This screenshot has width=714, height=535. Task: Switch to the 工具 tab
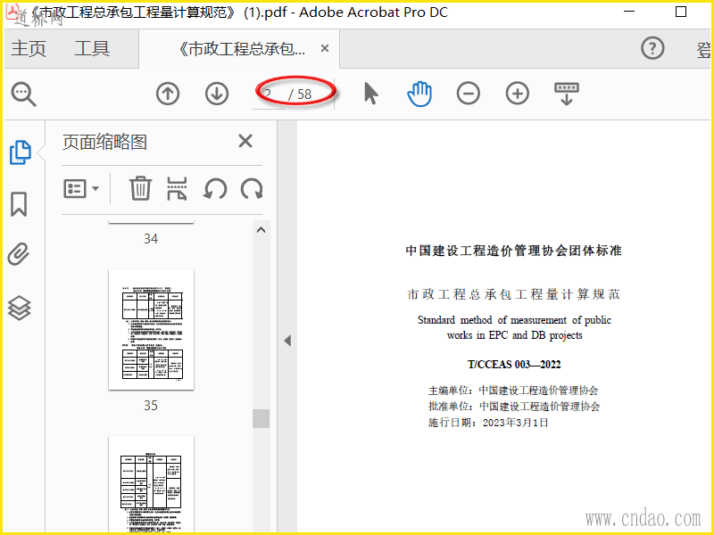(x=92, y=48)
